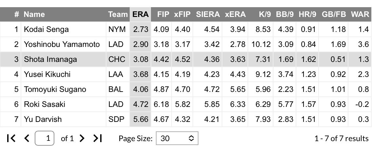Sort by Name column header

[x=34, y=14]
